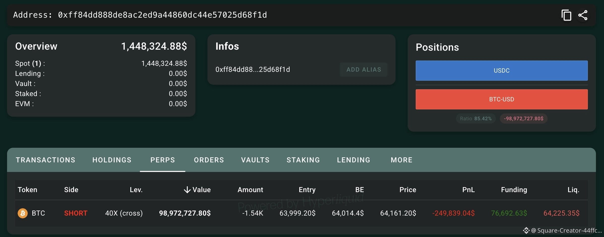The height and width of the screenshot is (237, 604).
Task: Sort table by Price column header
Action: [x=408, y=190]
